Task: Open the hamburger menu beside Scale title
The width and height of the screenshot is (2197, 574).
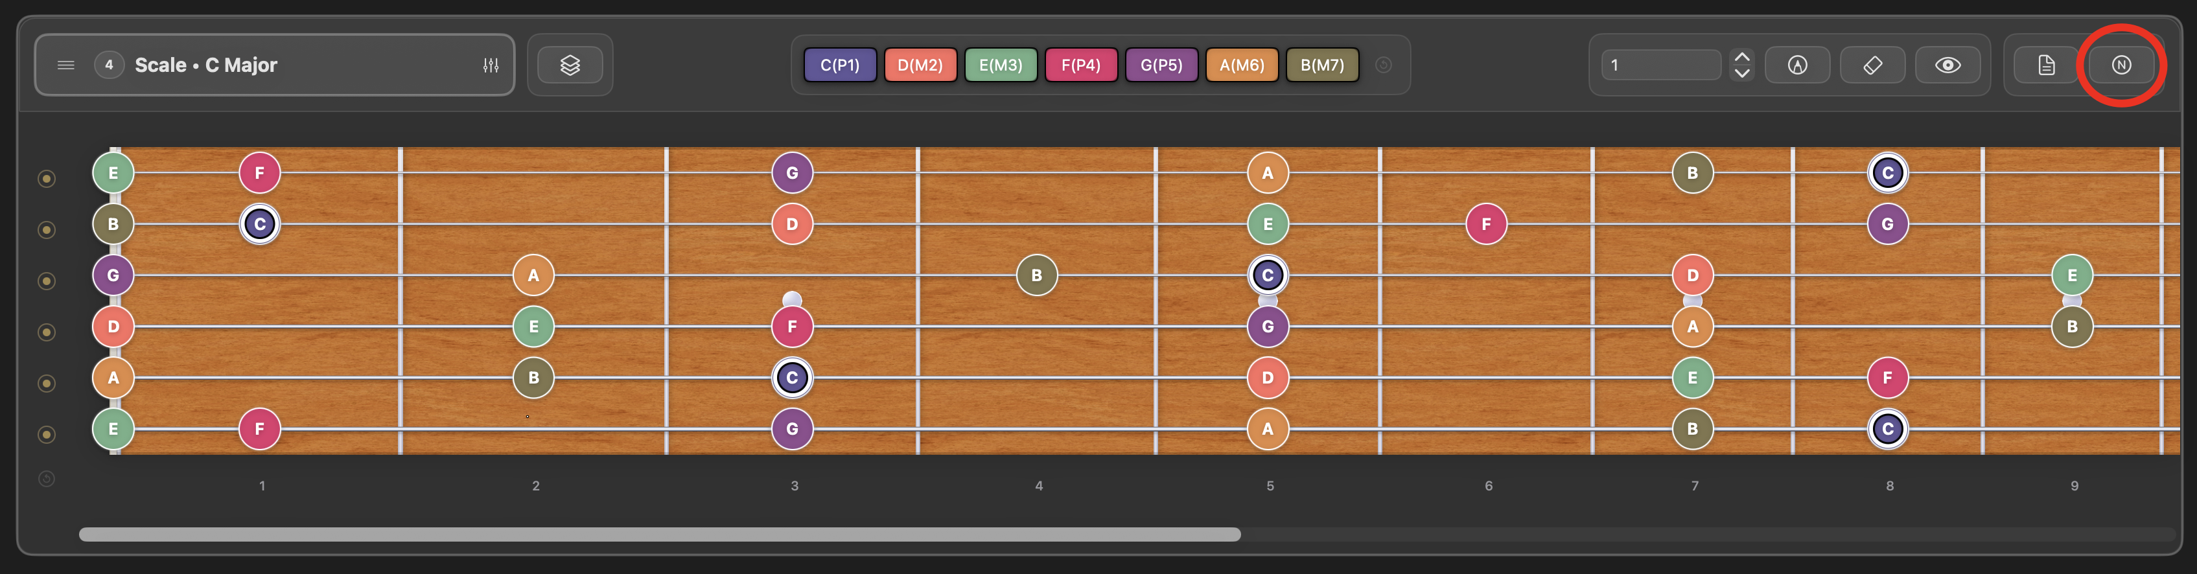Action: [x=65, y=65]
